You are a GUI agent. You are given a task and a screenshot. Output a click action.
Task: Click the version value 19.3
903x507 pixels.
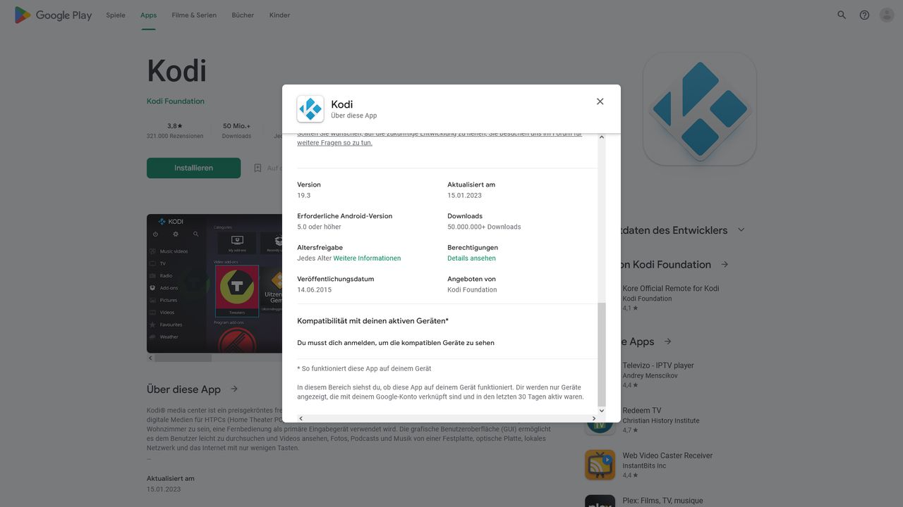point(304,196)
